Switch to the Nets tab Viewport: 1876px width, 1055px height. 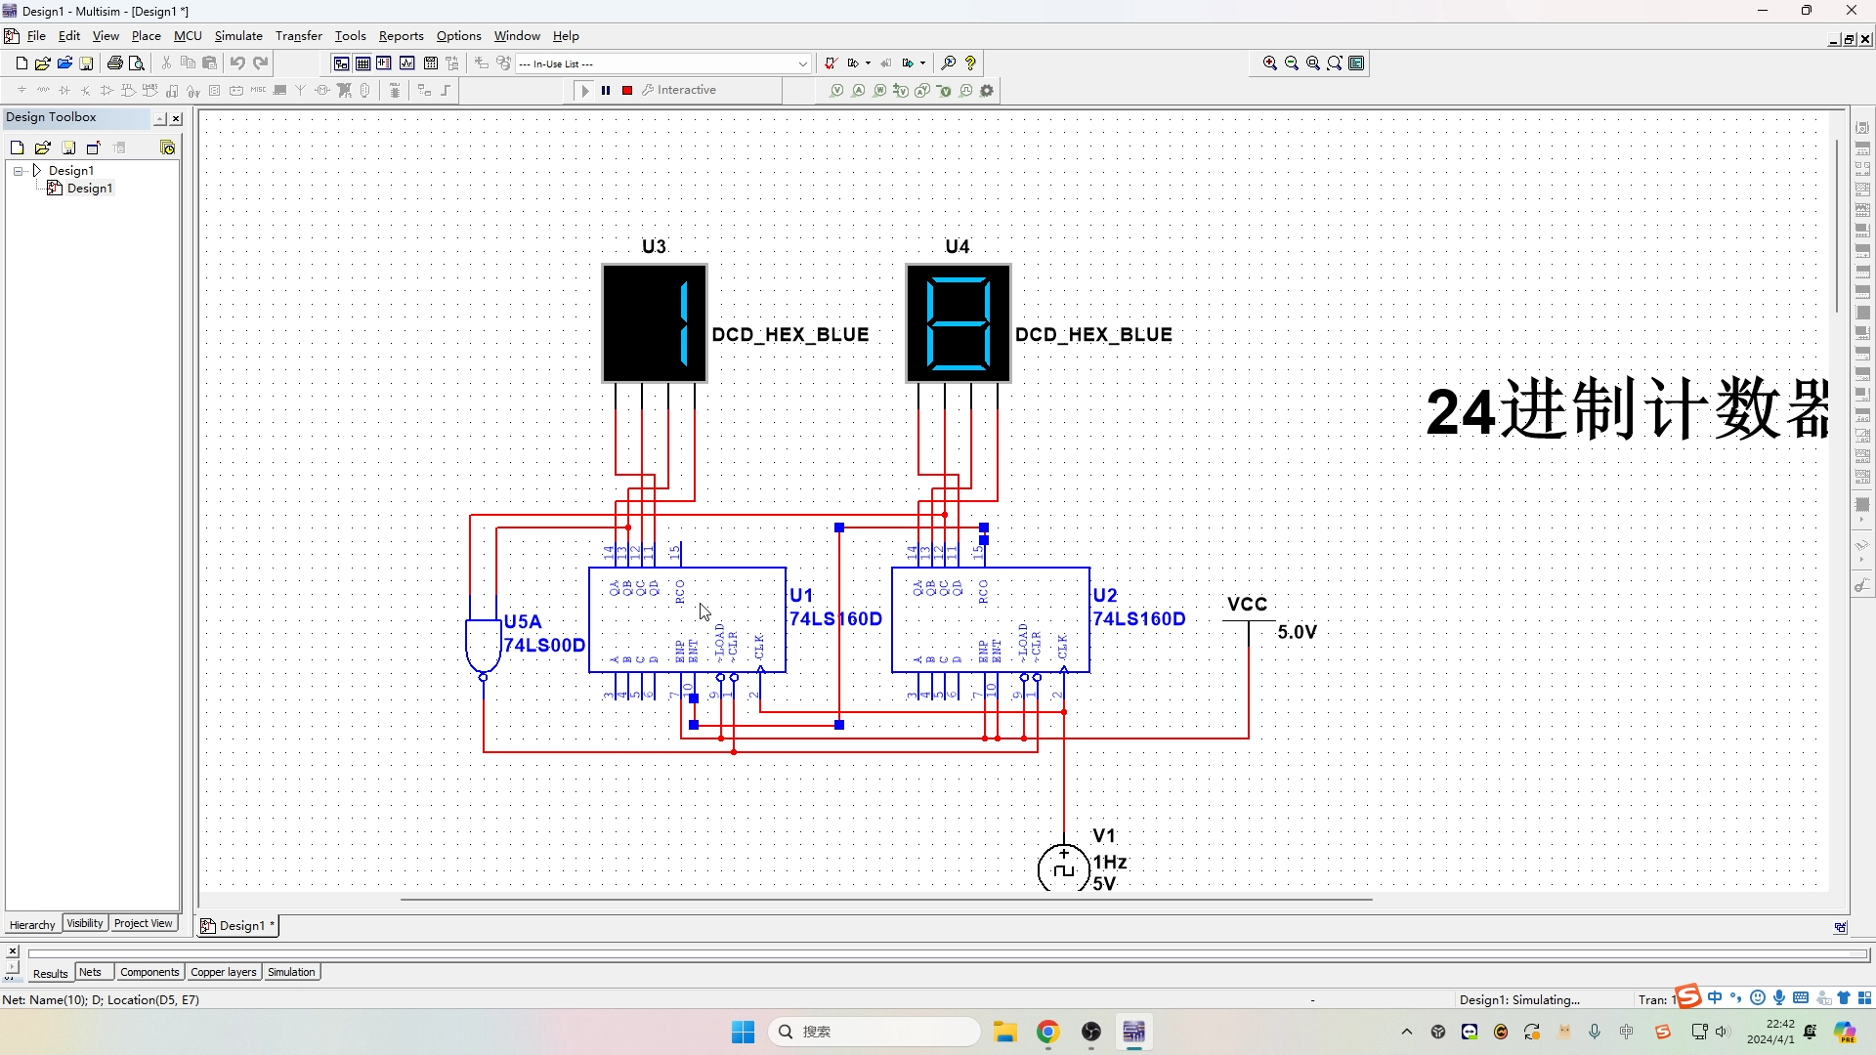point(90,971)
